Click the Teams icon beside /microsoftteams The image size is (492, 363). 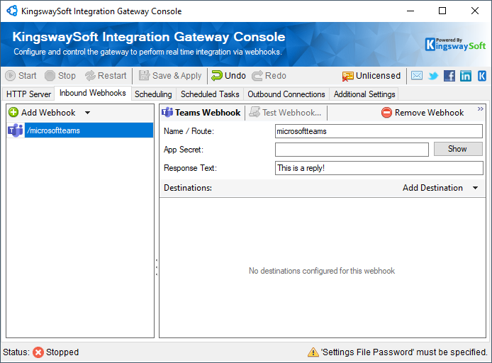coord(16,130)
